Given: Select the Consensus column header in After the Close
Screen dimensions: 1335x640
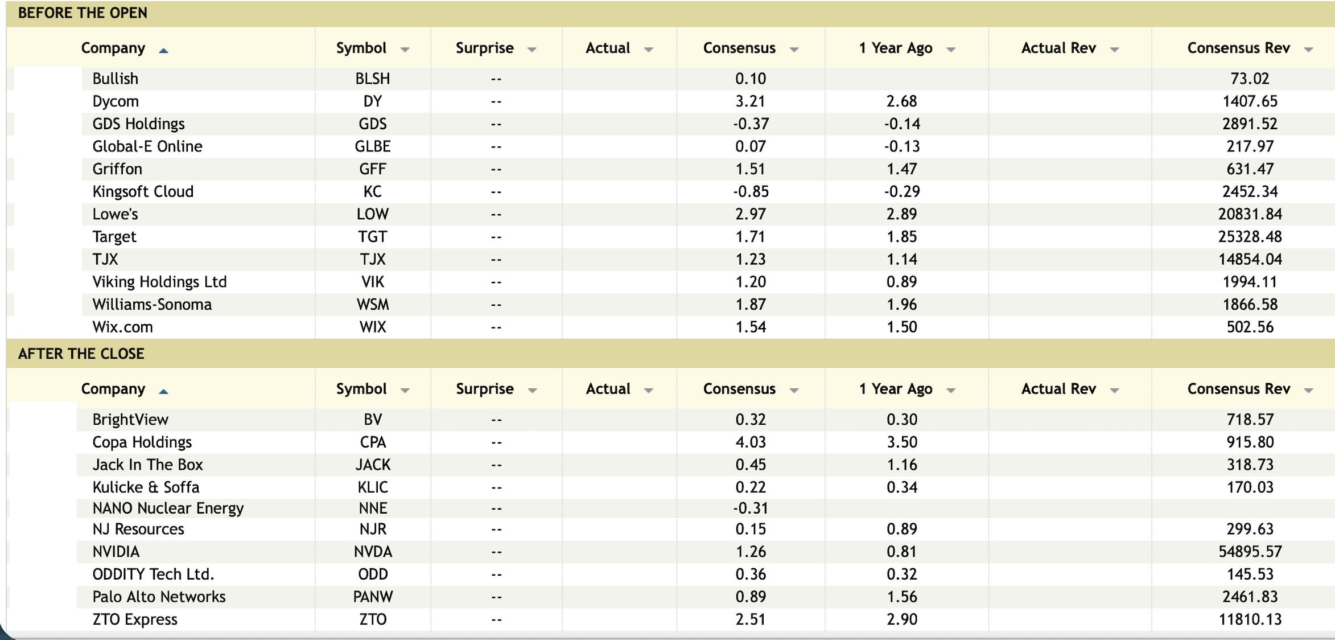Looking at the screenshot, I should click(739, 389).
